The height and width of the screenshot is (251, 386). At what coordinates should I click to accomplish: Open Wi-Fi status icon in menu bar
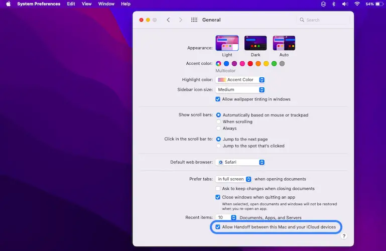click(x=357, y=4)
